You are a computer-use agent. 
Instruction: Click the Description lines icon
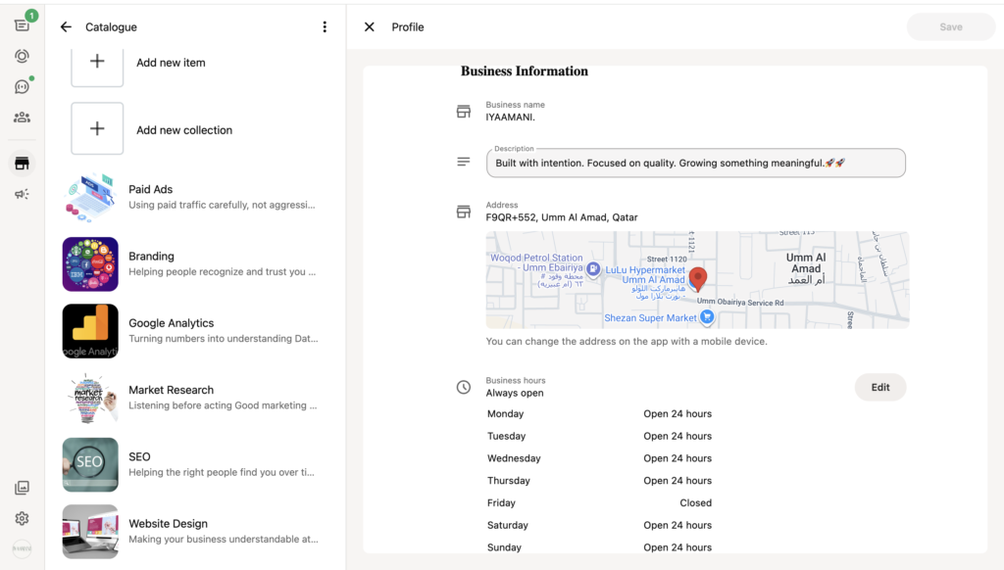(464, 162)
